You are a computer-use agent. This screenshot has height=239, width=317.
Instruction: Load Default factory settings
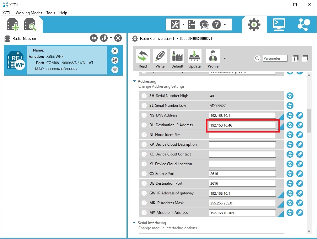coord(177,59)
